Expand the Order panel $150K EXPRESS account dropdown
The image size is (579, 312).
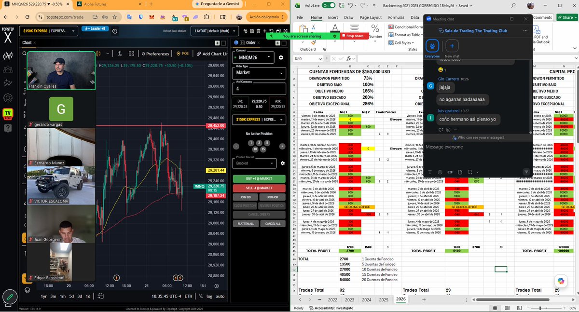click(x=260, y=119)
